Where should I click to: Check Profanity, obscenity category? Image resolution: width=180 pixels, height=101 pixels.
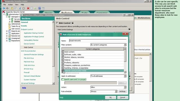(x=63, y=63)
